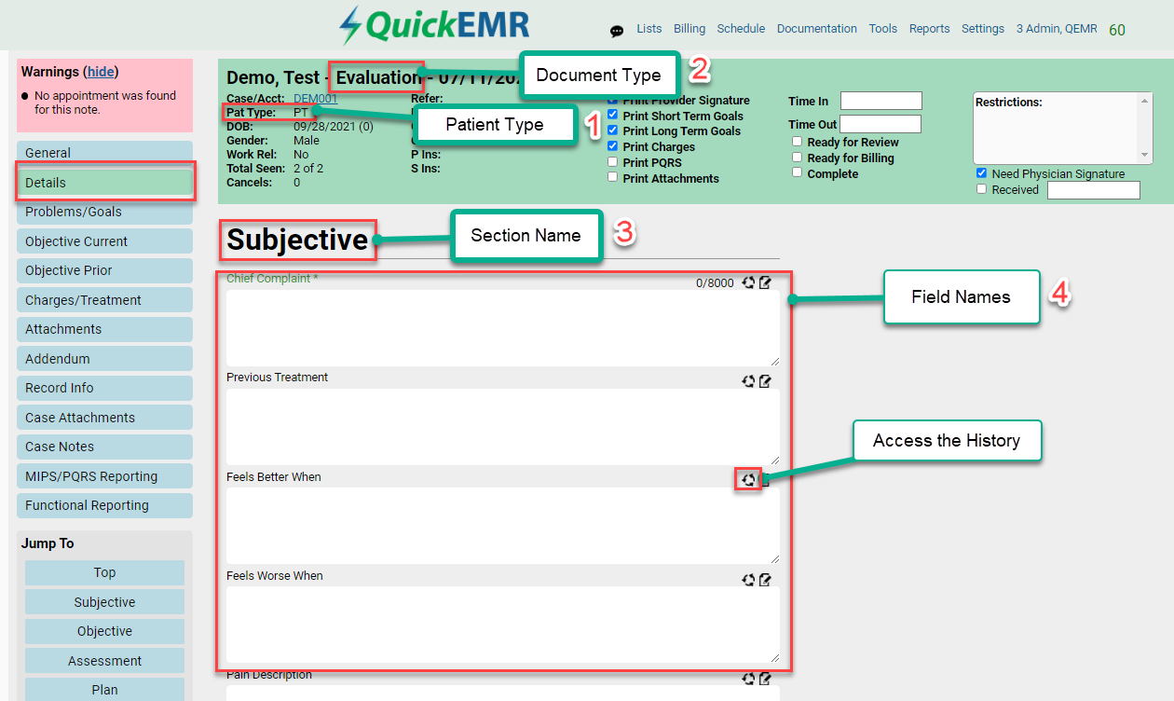Open Pain Description edit pencil icon
The image size is (1174, 701).
tap(765, 679)
